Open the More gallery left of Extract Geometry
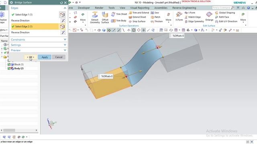Viewport: 257px width, 144px height. (x=83, y=18)
